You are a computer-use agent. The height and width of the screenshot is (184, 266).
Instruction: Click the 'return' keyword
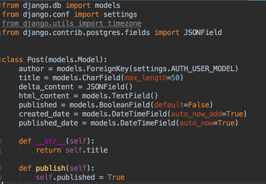pos(48,150)
